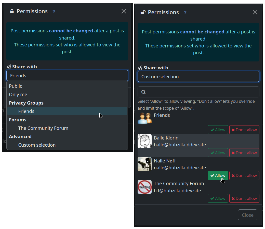The width and height of the screenshot is (265, 229).
Task: Select The Community Forum under Forums
Action: coord(43,128)
